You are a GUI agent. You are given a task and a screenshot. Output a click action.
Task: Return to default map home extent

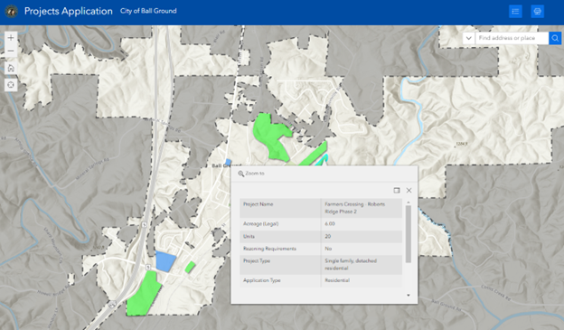click(x=11, y=68)
